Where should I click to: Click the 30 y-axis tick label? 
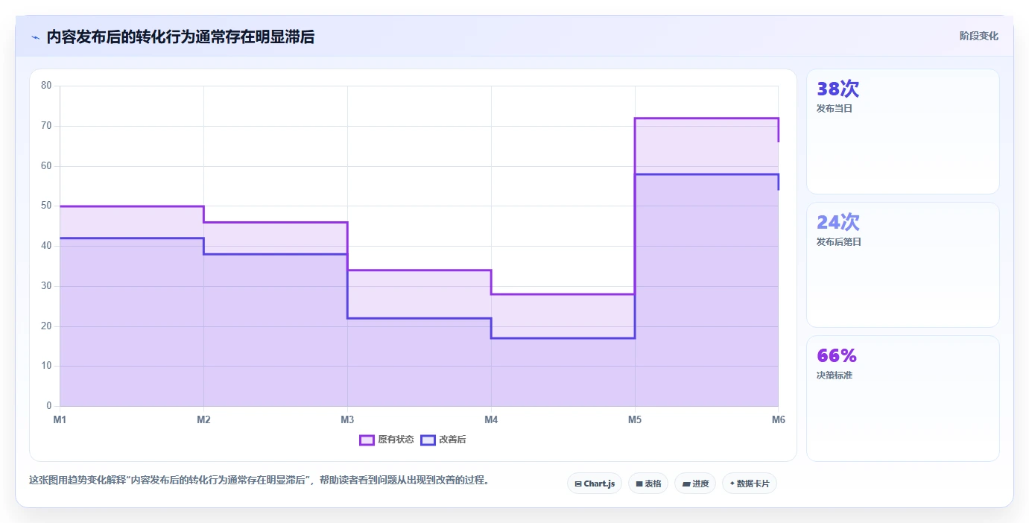(46, 286)
